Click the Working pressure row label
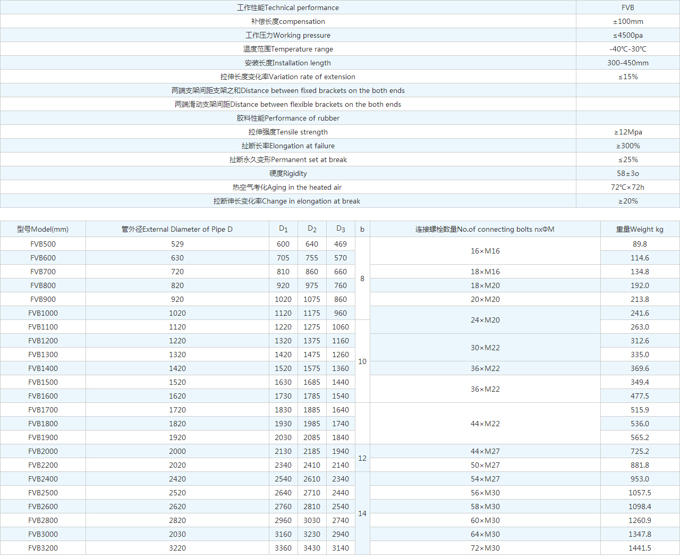Image resolution: width=680 pixels, height=557 pixels. [287, 35]
